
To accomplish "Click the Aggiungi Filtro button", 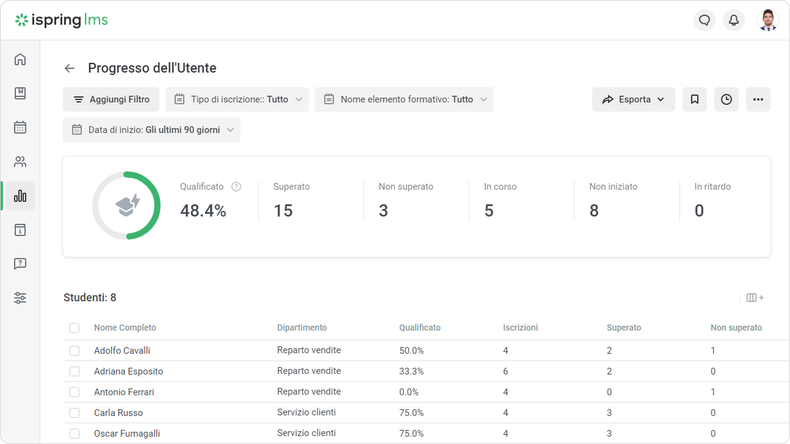I will [x=111, y=99].
